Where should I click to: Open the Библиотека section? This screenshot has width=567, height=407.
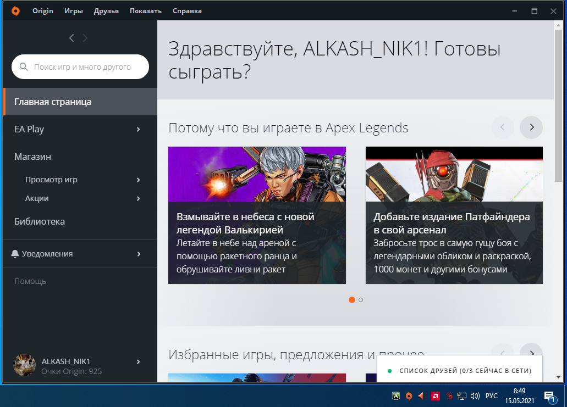40,221
